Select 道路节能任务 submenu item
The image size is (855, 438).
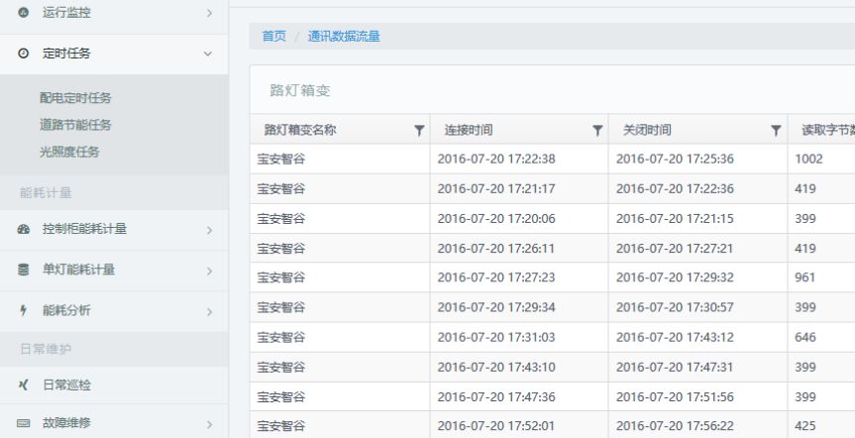(x=75, y=125)
